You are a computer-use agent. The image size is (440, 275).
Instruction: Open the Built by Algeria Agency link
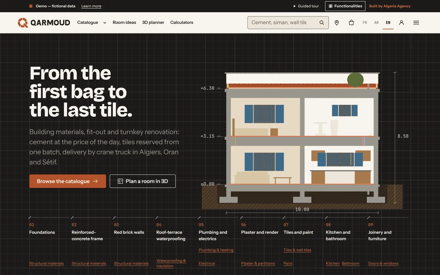coord(390,6)
